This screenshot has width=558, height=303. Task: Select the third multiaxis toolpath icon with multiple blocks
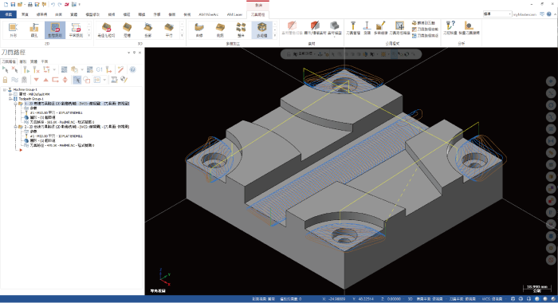click(241, 30)
